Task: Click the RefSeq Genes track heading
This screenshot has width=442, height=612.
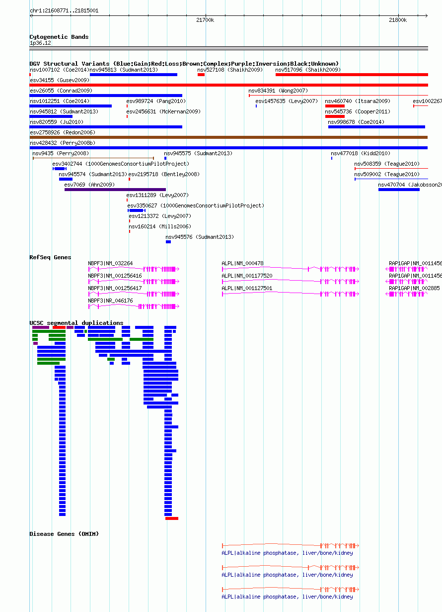Action: point(50,257)
